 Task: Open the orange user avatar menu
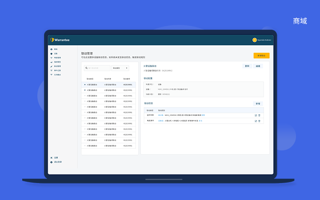coord(254,40)
